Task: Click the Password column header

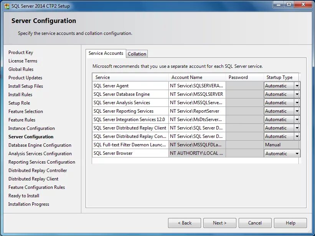Action: pos(245,77)
